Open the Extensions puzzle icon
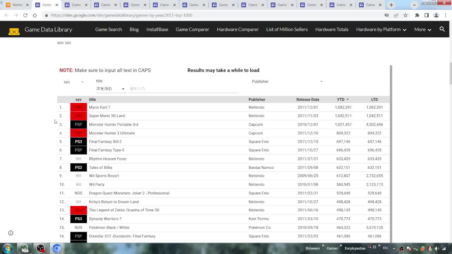Viewport: 452px width, 254px height. [417, 15]
